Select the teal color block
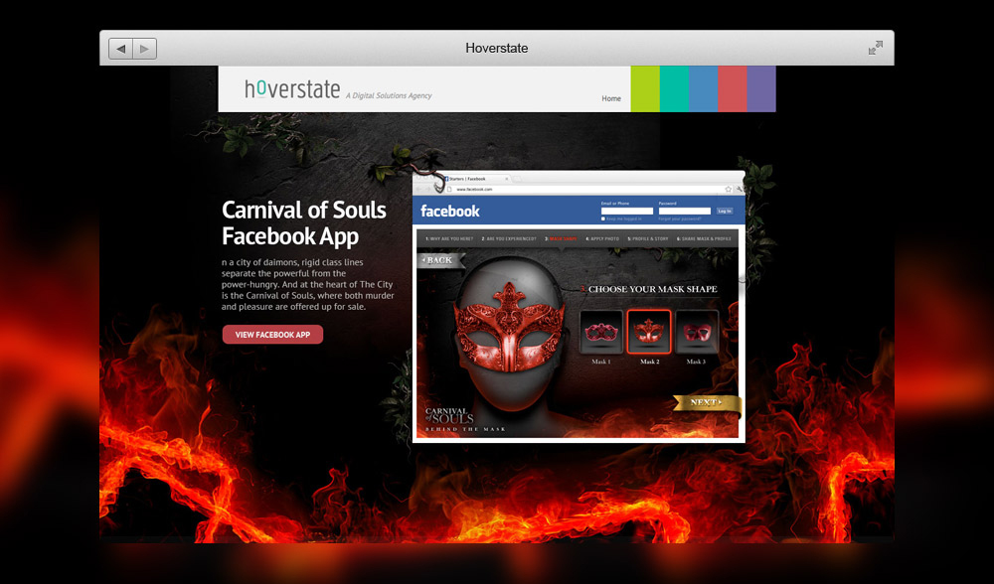 click(675, 88)
